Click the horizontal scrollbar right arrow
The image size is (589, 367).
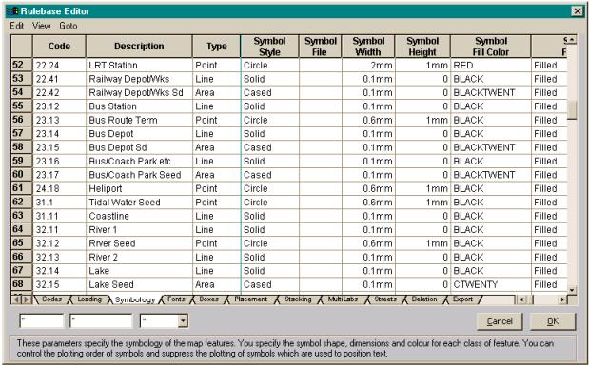(x=562, y=299)
